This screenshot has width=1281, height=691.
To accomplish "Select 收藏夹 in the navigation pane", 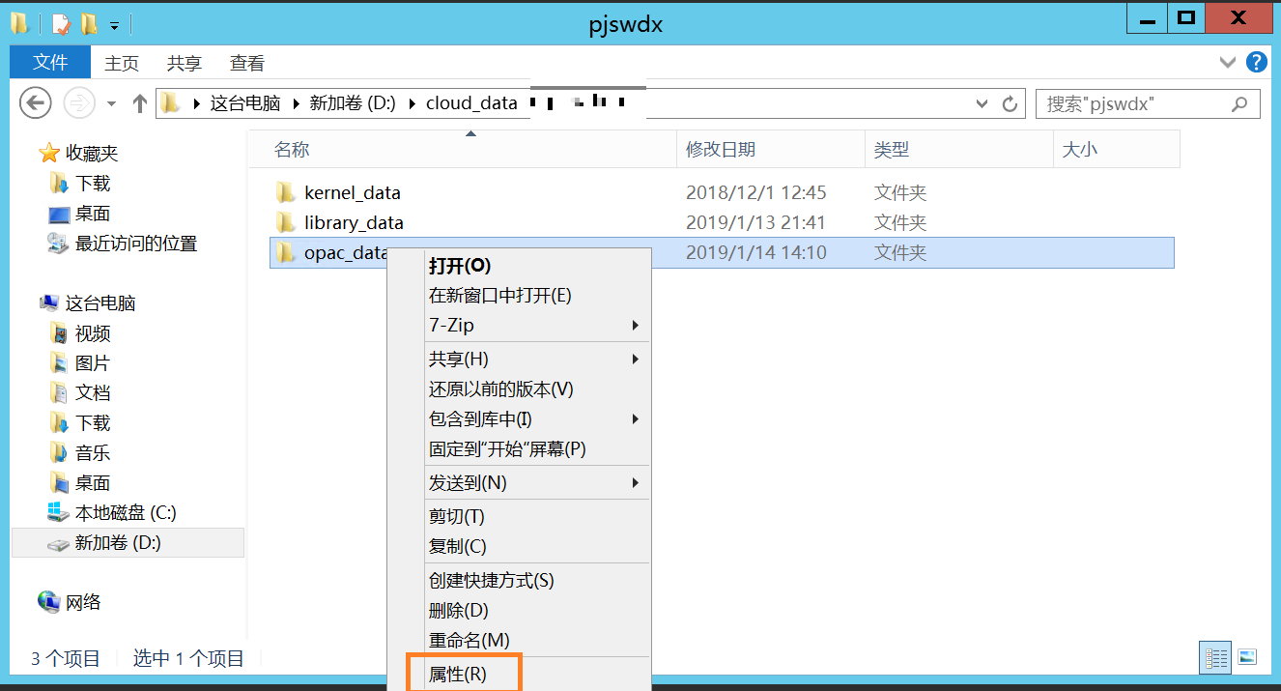I will 92,153.
